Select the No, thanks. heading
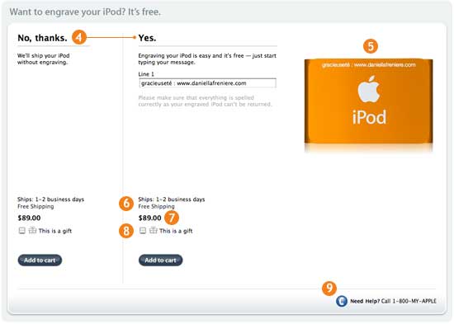454x324 pixels. coord(42,38)
